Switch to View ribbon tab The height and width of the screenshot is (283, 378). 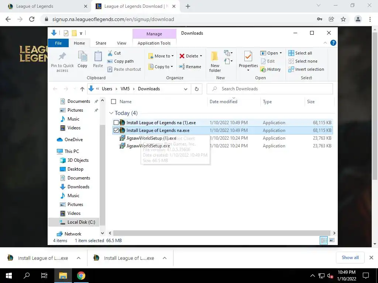(x=121, y=43)
